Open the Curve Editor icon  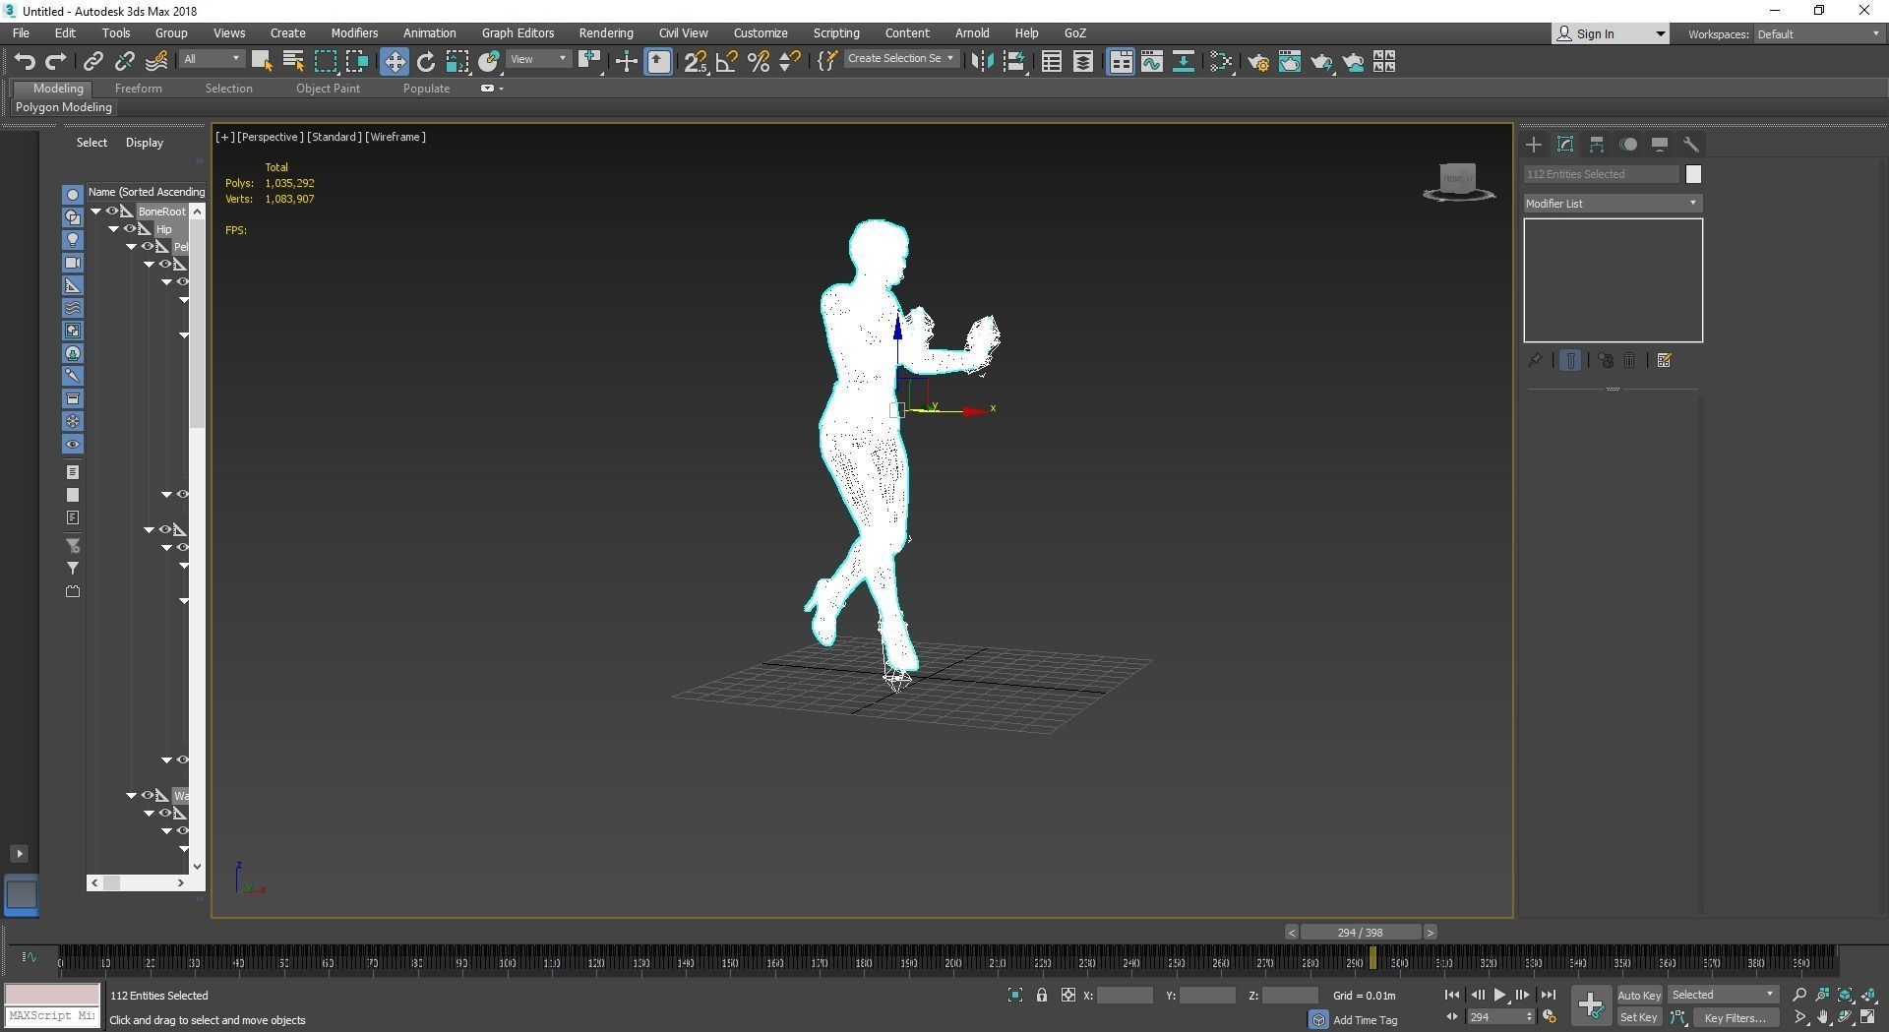coord(1152,62)
